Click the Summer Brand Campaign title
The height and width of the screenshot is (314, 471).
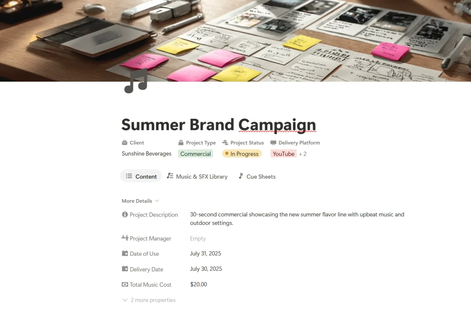[x=219, y=125]
